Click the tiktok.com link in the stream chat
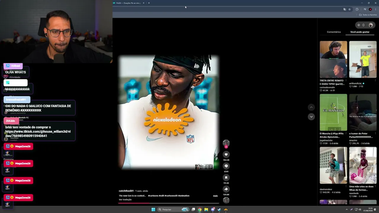The image size is (379, 213). click(38, 134)
